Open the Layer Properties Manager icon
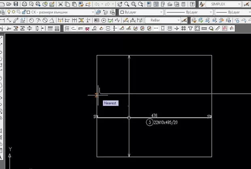This screenshot has height=169, width=251. pyautogui.click(x=3, y=12)
